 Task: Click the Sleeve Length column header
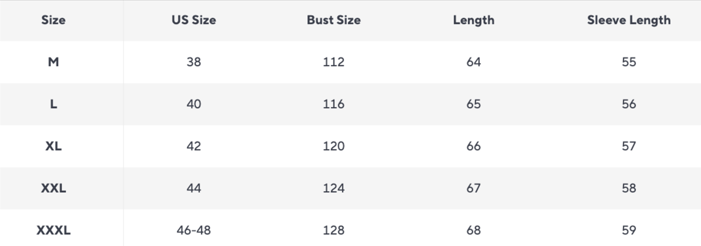click(x=628, y=20)
